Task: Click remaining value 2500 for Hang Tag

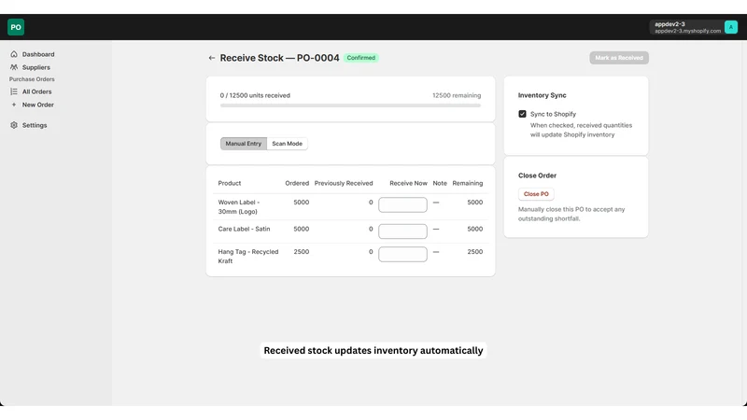Action: click(475, 252)
